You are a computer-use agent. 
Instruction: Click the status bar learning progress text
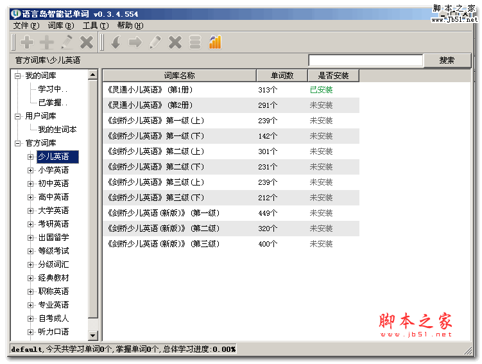point(123,349)
